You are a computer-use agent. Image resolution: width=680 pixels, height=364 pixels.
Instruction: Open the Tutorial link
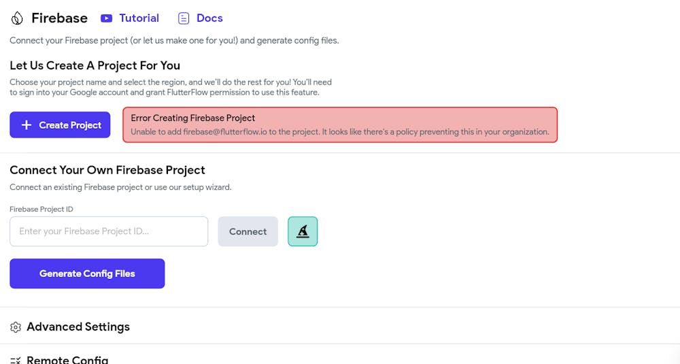point(139,18)
